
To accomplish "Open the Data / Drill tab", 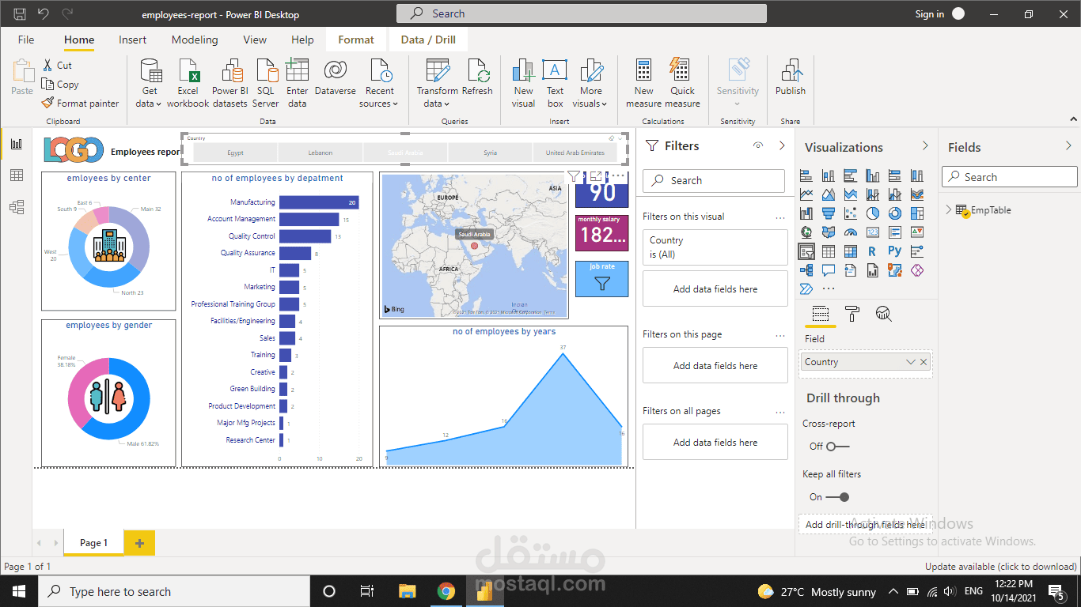I will 428,40.
